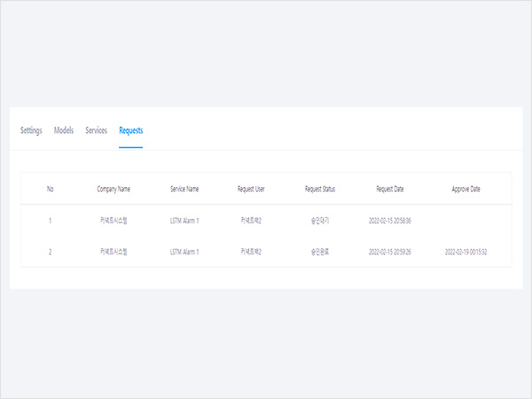Viewport: 532px width, 399px height.
Task: Select row 2 by its number cell
Action: point(51,252)
